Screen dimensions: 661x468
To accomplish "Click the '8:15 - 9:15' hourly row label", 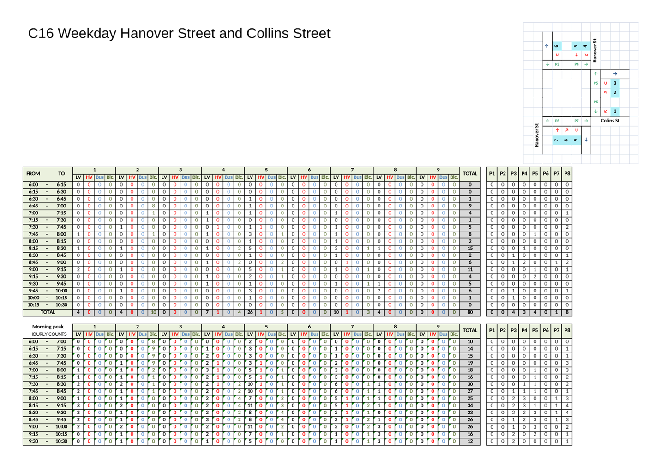I will click(x=47, y=406).
